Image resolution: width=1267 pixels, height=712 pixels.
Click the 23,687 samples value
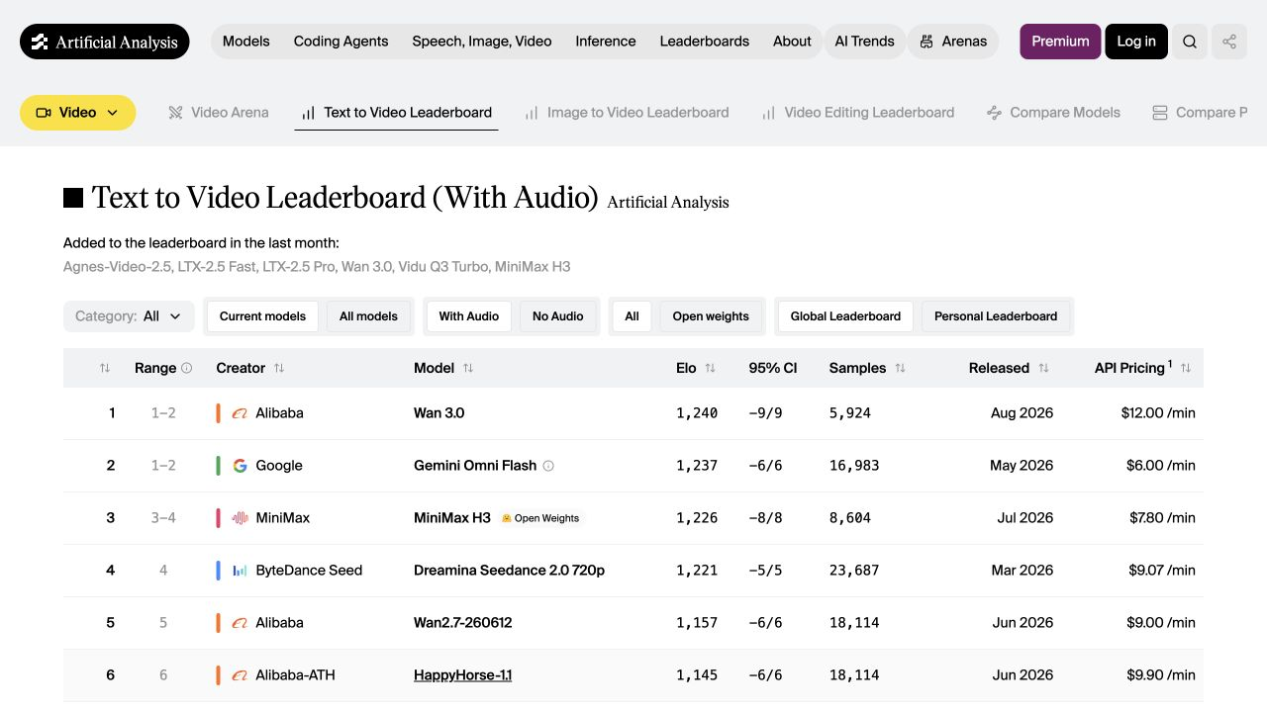[854, 571]
